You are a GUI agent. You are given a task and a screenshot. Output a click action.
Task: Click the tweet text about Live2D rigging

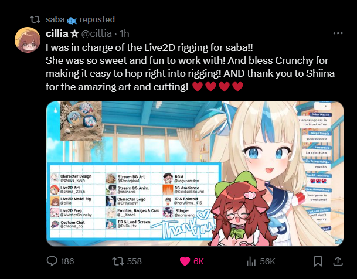(190, 67)
